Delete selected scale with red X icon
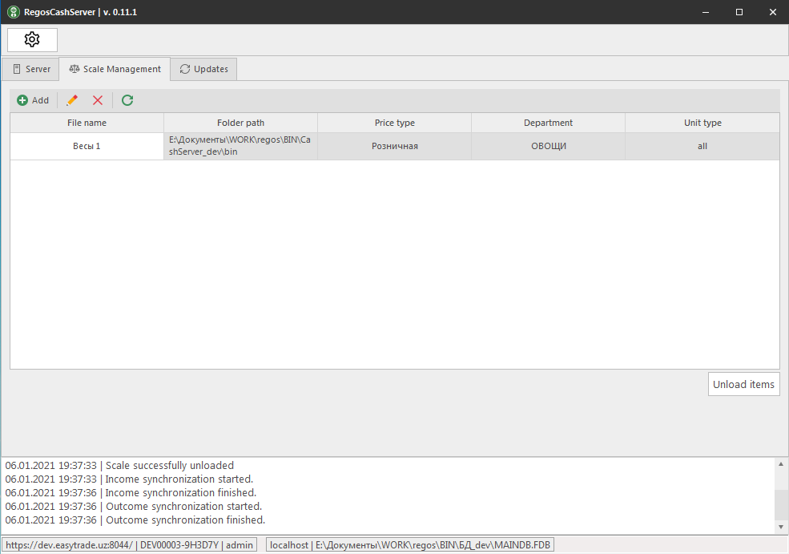 [98, 100]
